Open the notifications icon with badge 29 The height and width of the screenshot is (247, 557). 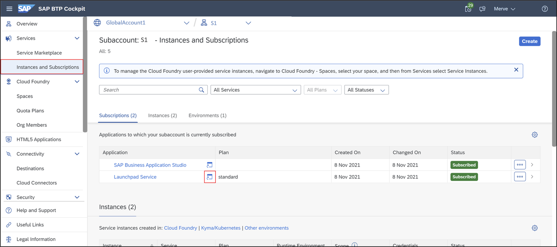click(x=468, y=9)
